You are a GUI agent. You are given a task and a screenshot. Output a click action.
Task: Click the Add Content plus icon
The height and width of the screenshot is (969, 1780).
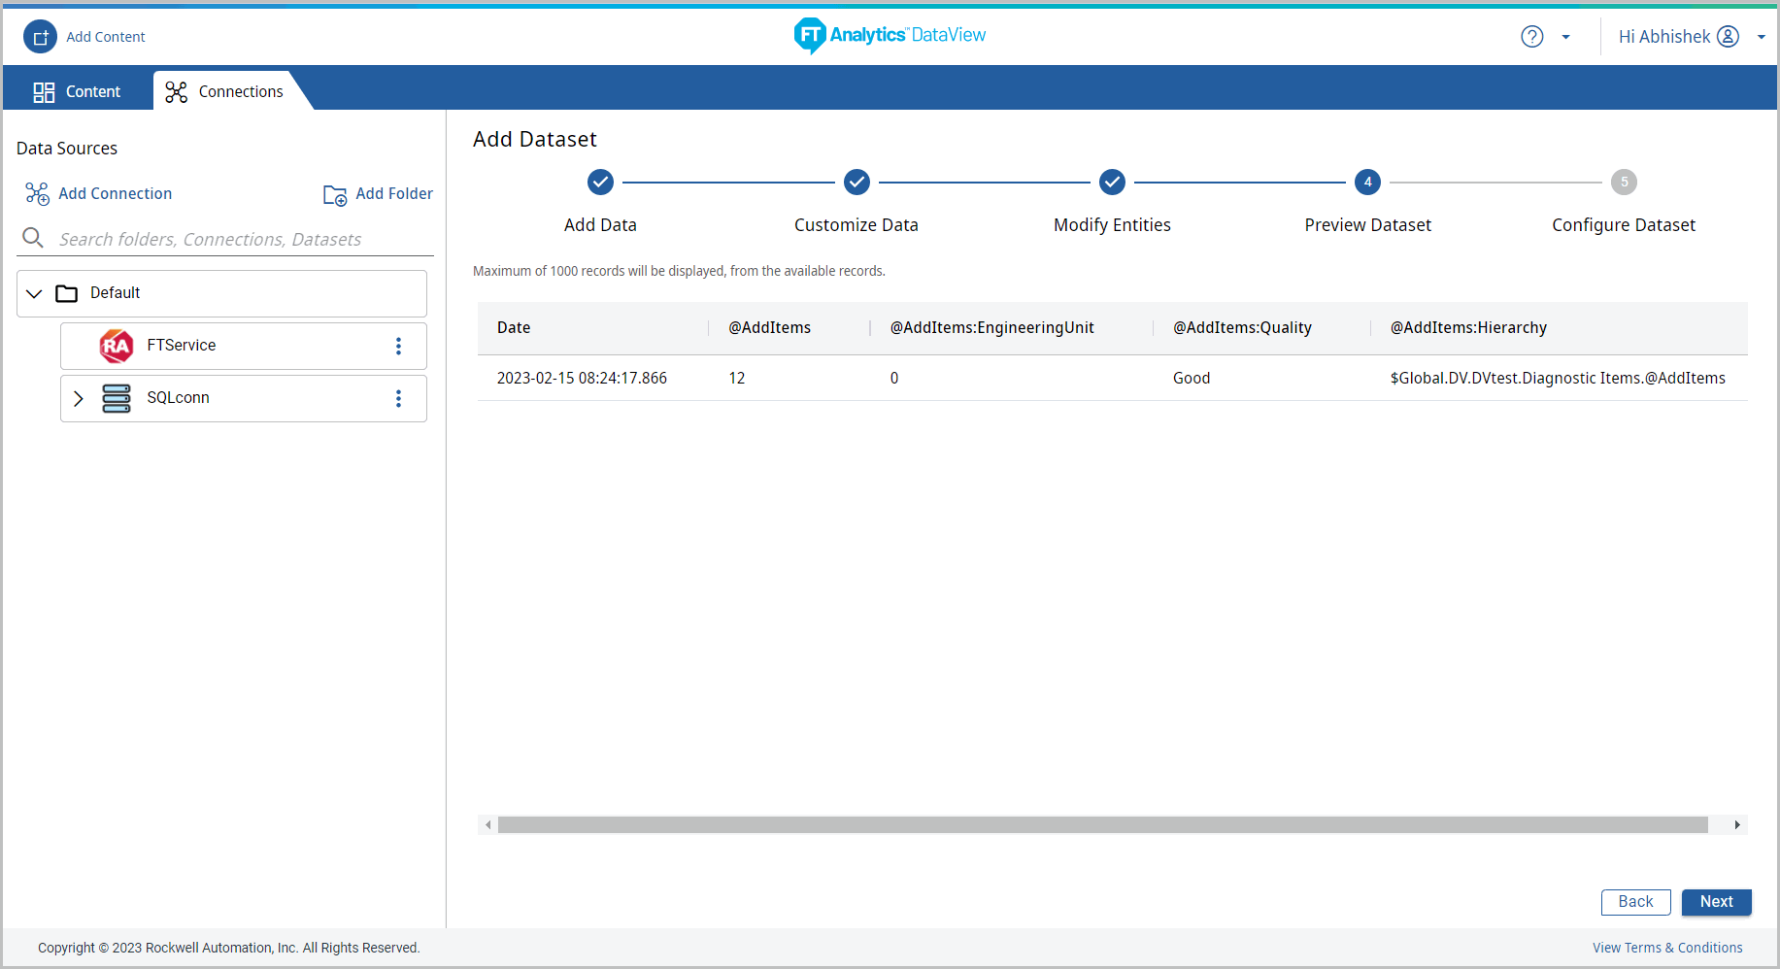coord(41,37)
